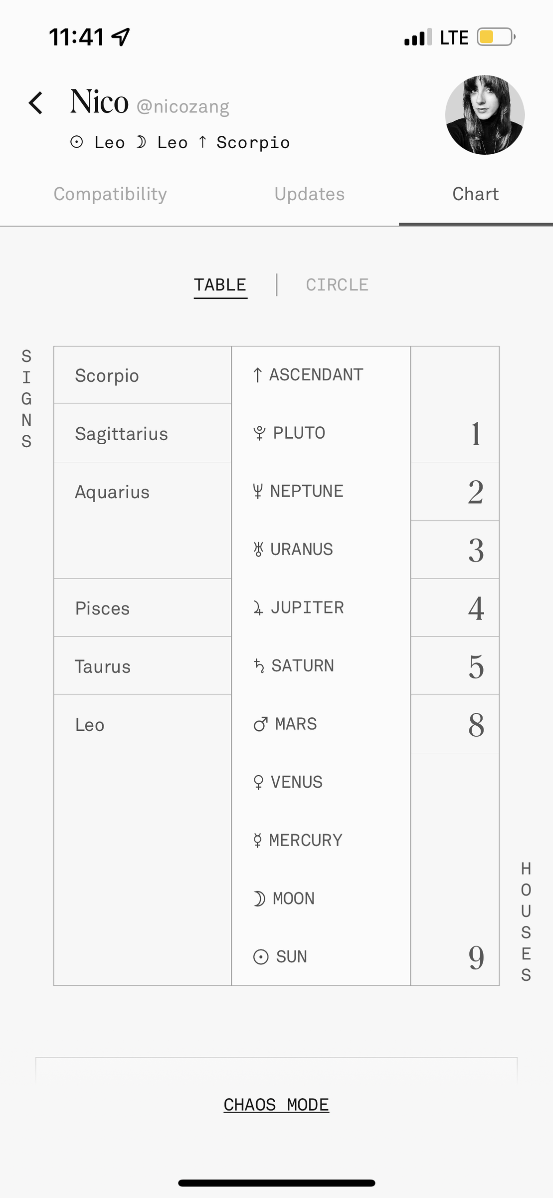This screenshot has height=1198, width=553.
Task: Go back using the left chevron arrow
Action: click(x=36, y=103)
